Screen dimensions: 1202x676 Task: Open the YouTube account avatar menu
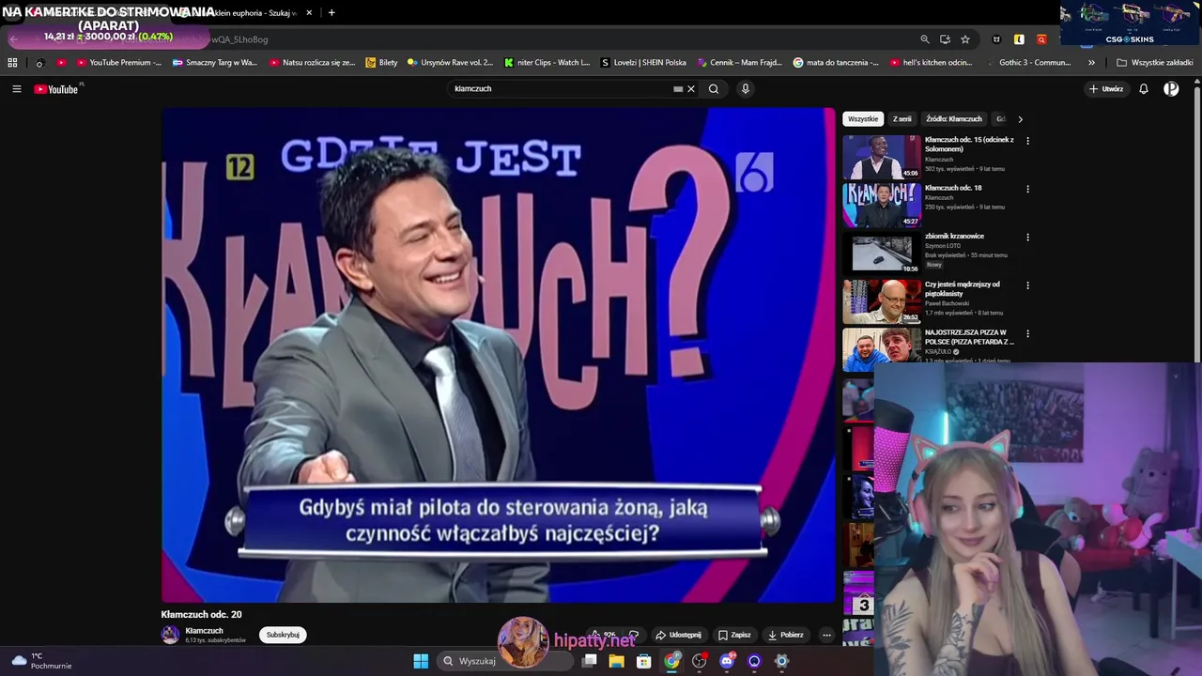pos(1171,89)
